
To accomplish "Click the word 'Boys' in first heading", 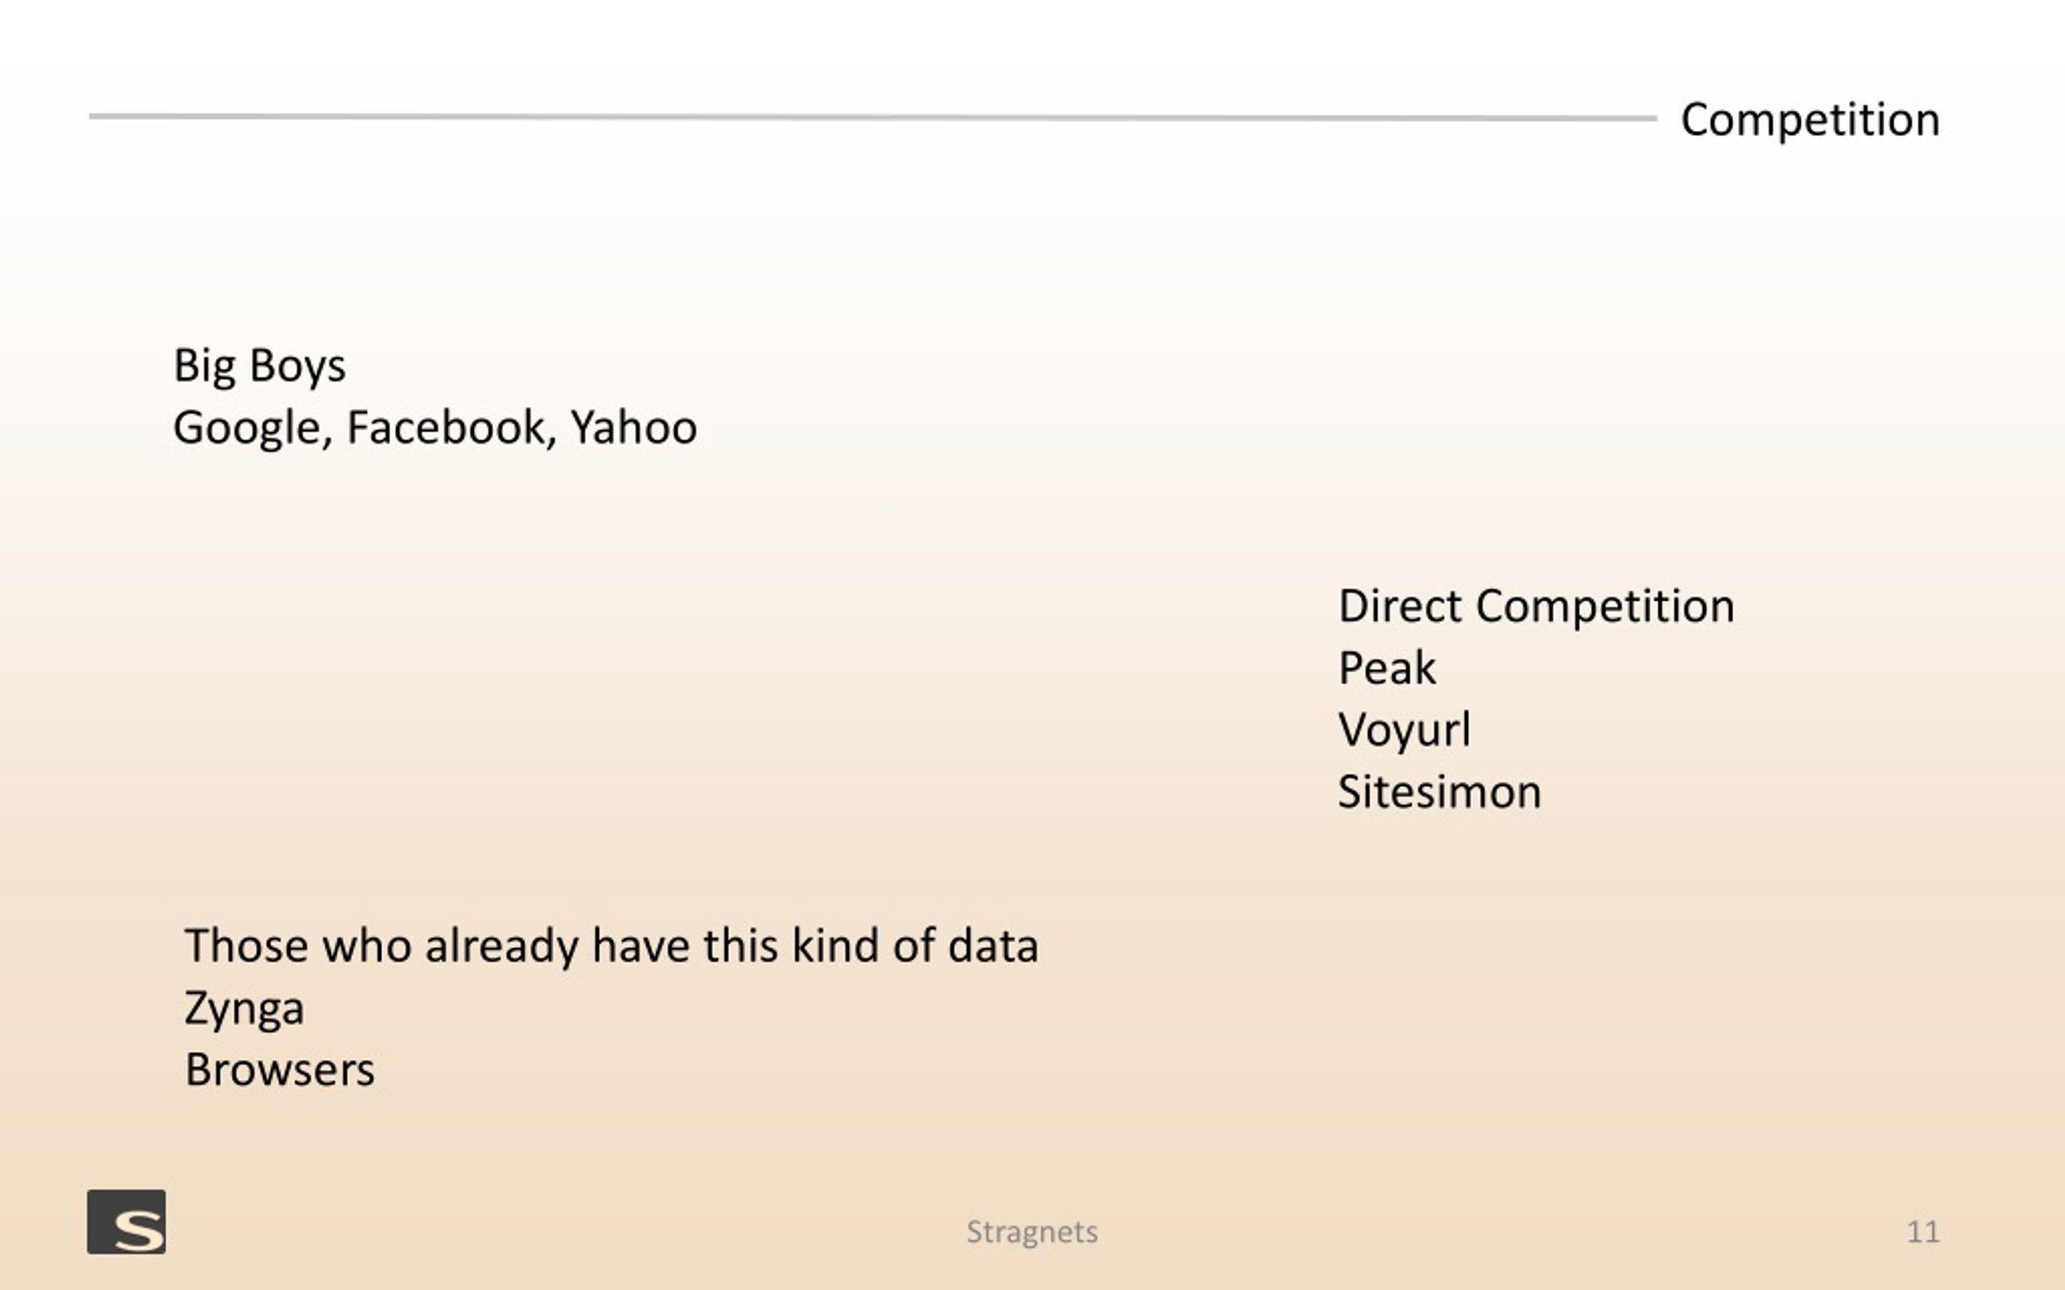I will click(297, 366).
